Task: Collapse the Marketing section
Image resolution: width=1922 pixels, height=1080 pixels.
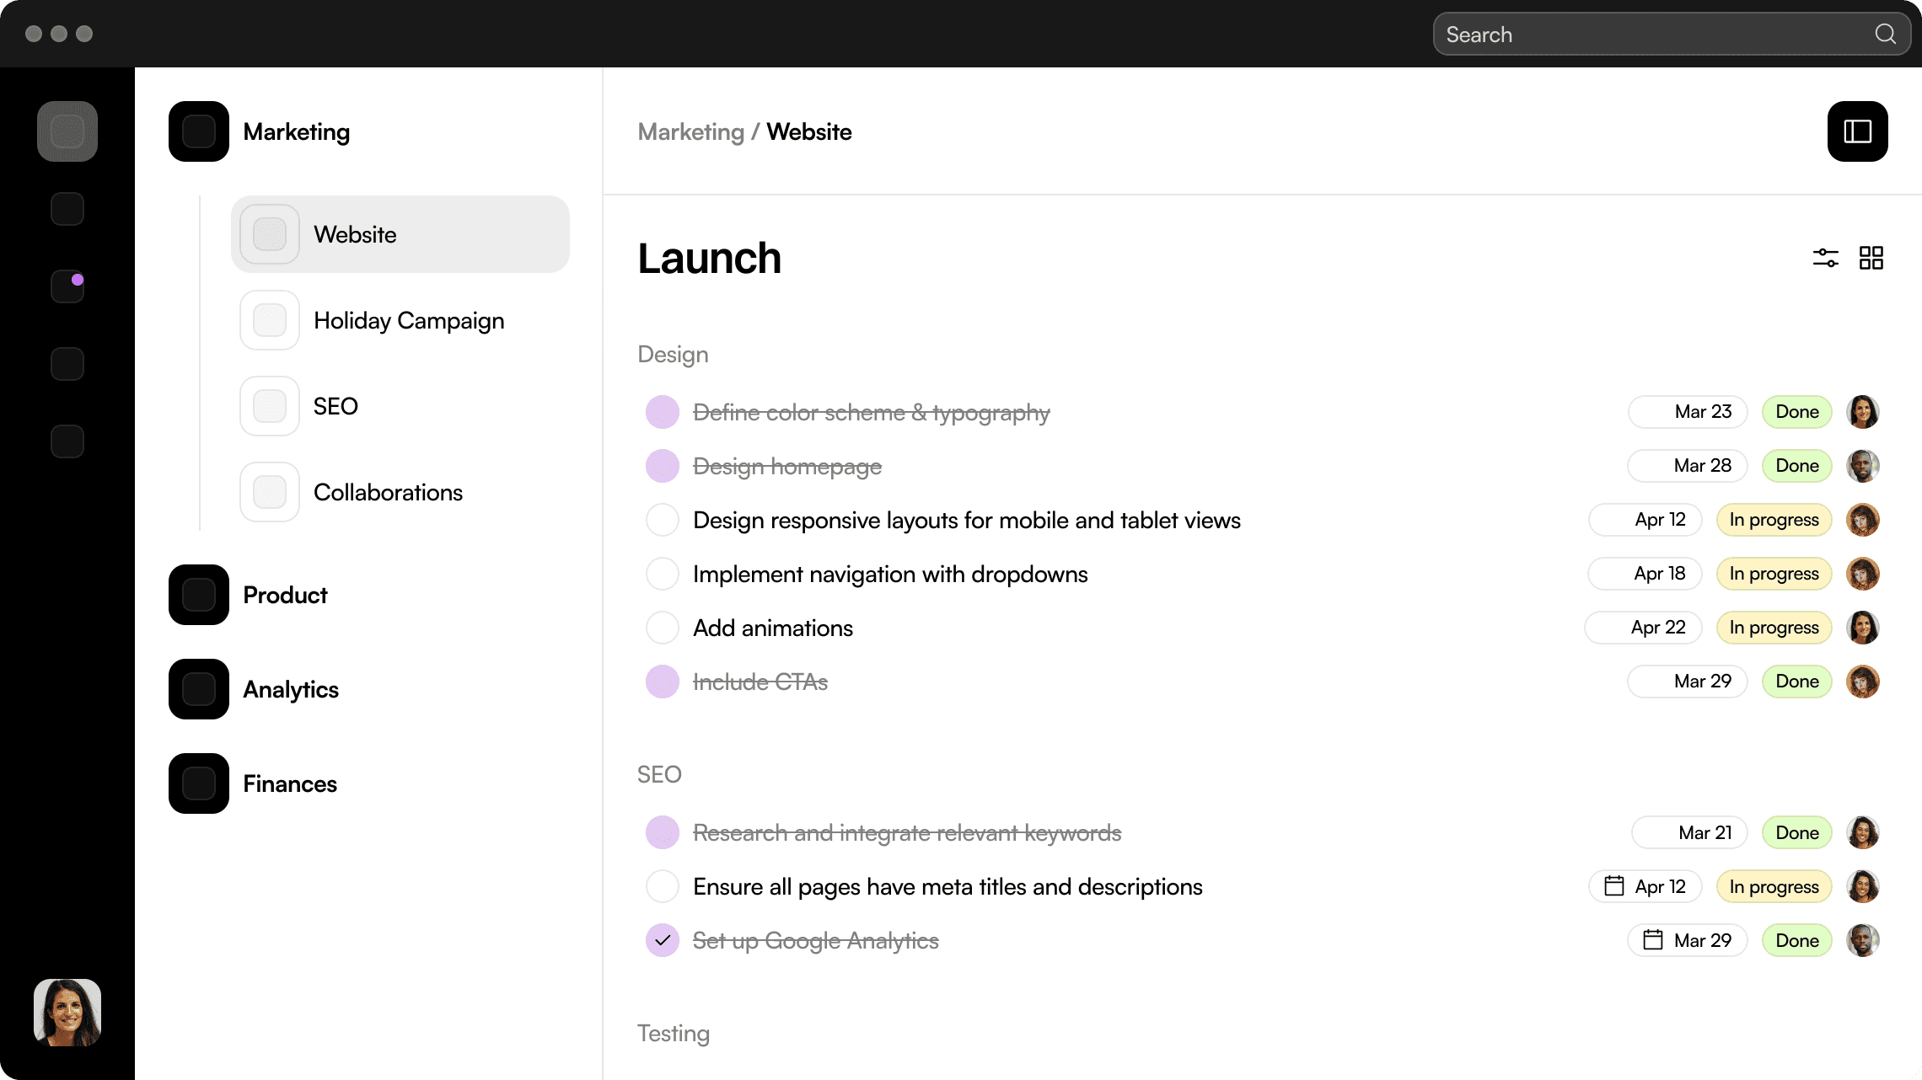Action: tap(296, 131)
